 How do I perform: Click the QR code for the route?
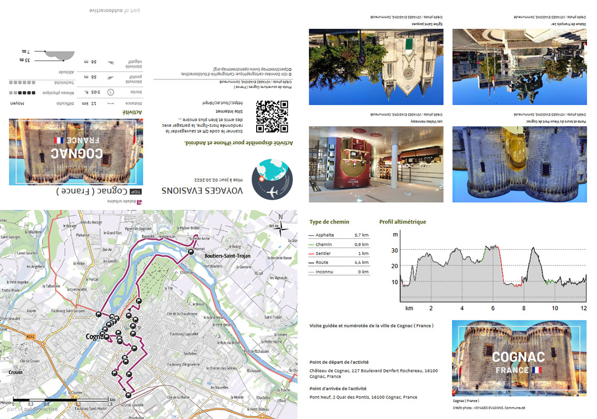pyautogui.click(x=272, y=116)
